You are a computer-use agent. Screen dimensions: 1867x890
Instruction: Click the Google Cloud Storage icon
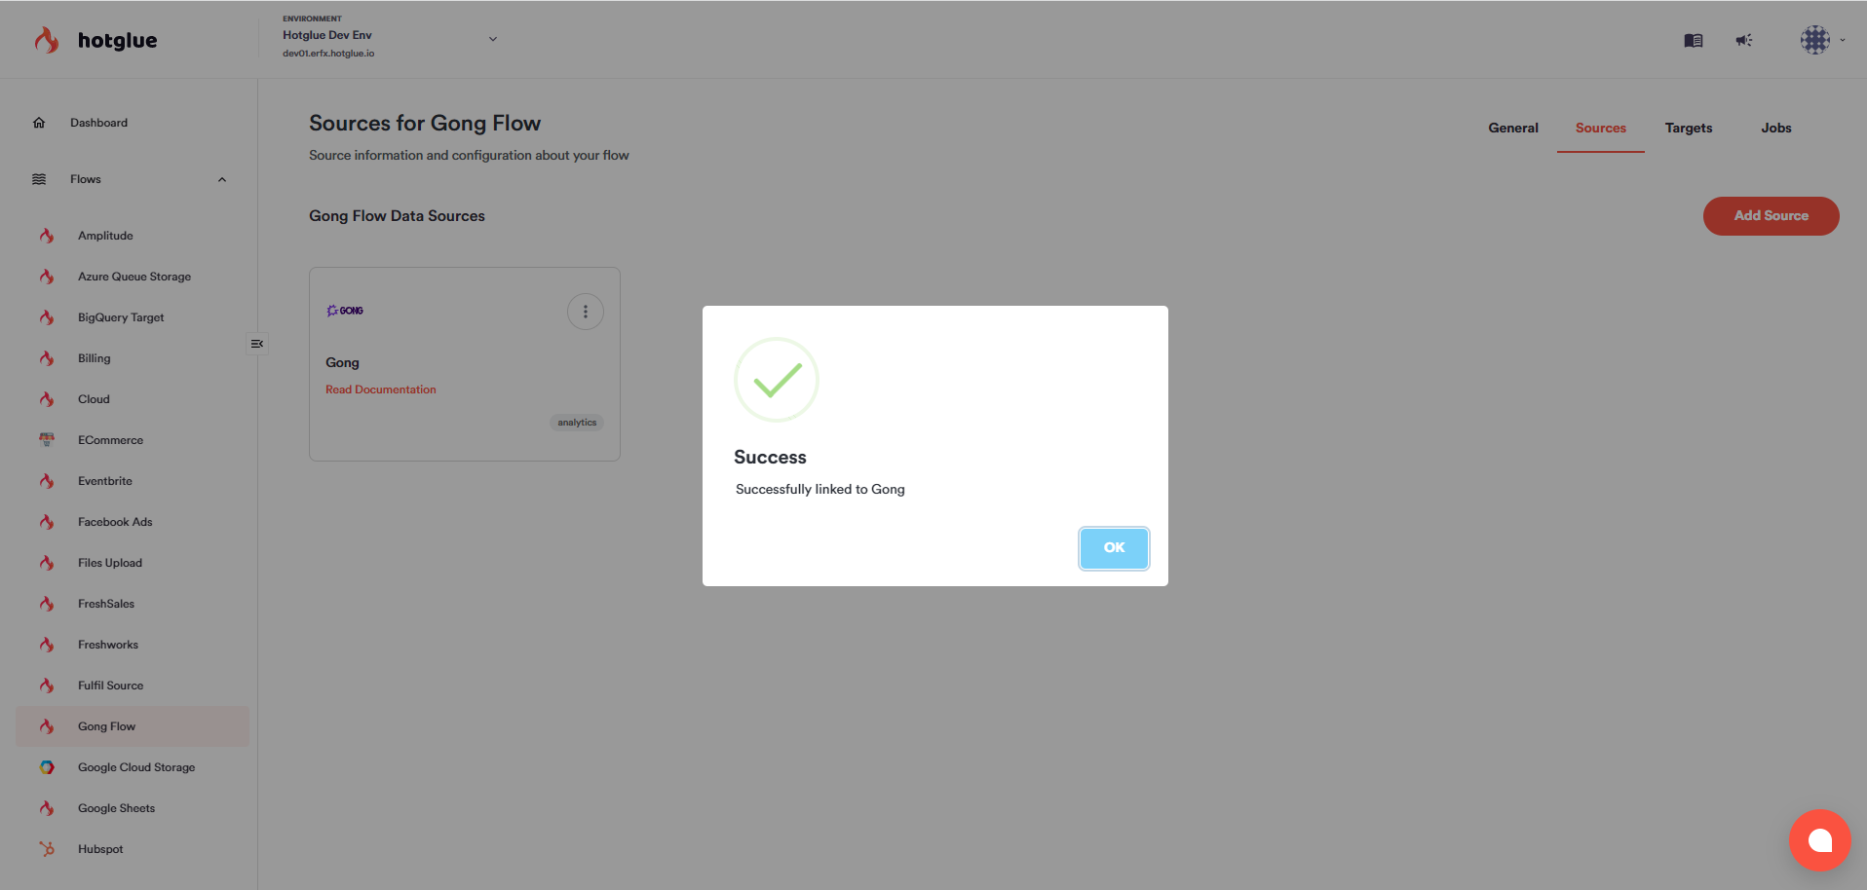coord(47,767)
